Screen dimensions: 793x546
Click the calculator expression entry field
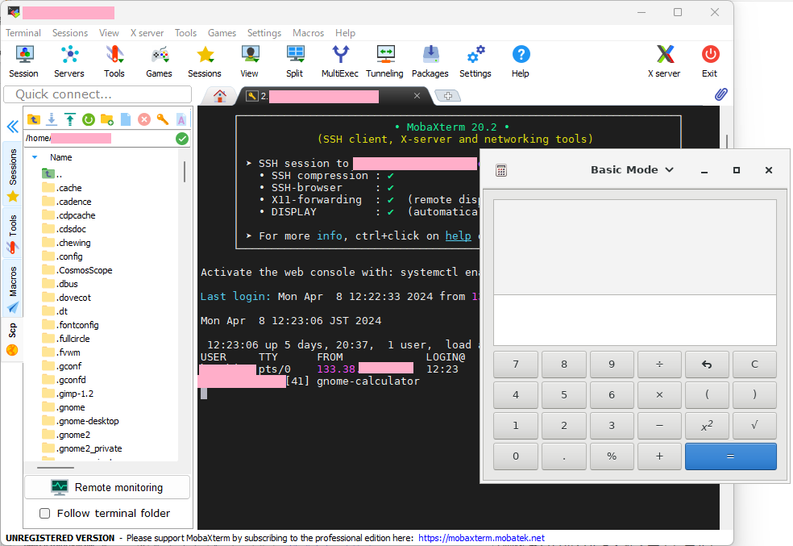coord(635,320)
